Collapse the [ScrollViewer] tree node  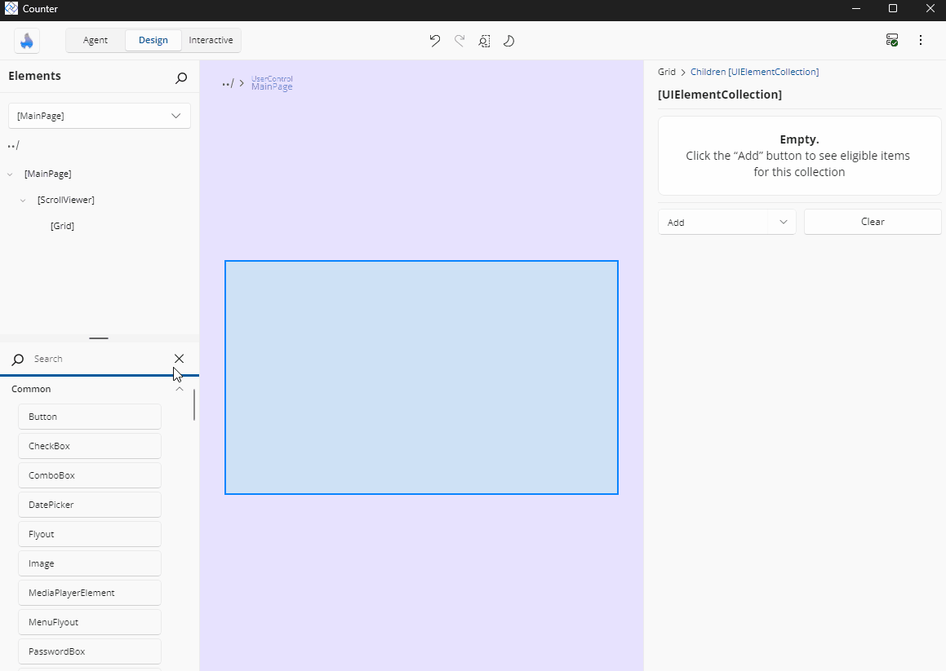pyautogui.click(x=23, y=200)
